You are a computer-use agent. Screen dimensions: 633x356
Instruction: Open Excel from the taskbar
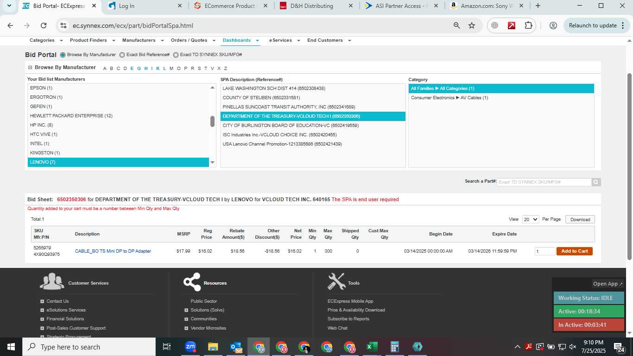[x=372, y=347]
